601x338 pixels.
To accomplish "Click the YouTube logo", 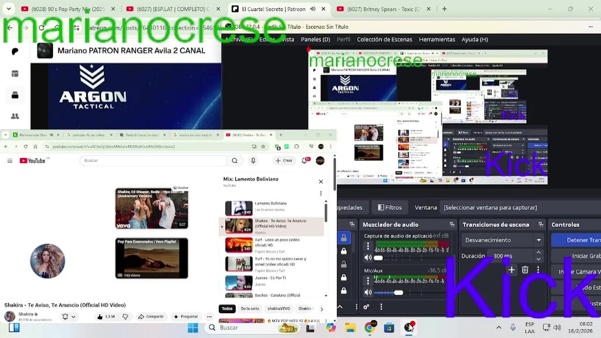I will pos(32,161).
